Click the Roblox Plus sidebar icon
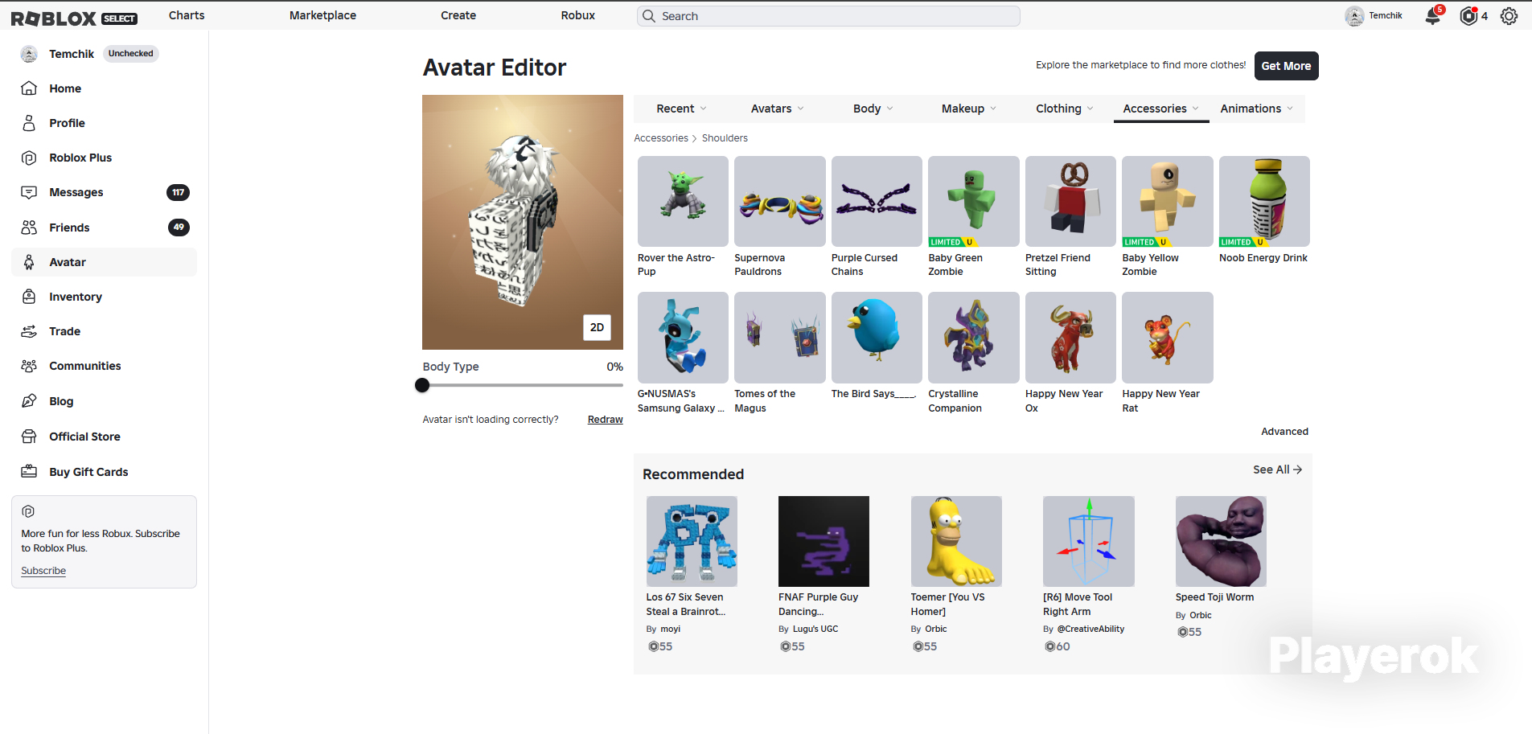 (x=29, y=158)
